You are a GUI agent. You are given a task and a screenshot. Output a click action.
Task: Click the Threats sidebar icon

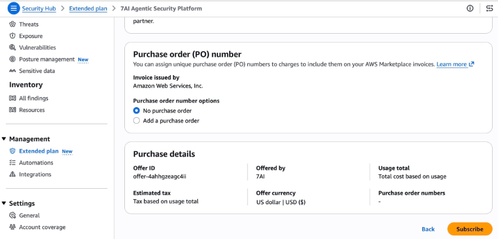coord(12,24)
